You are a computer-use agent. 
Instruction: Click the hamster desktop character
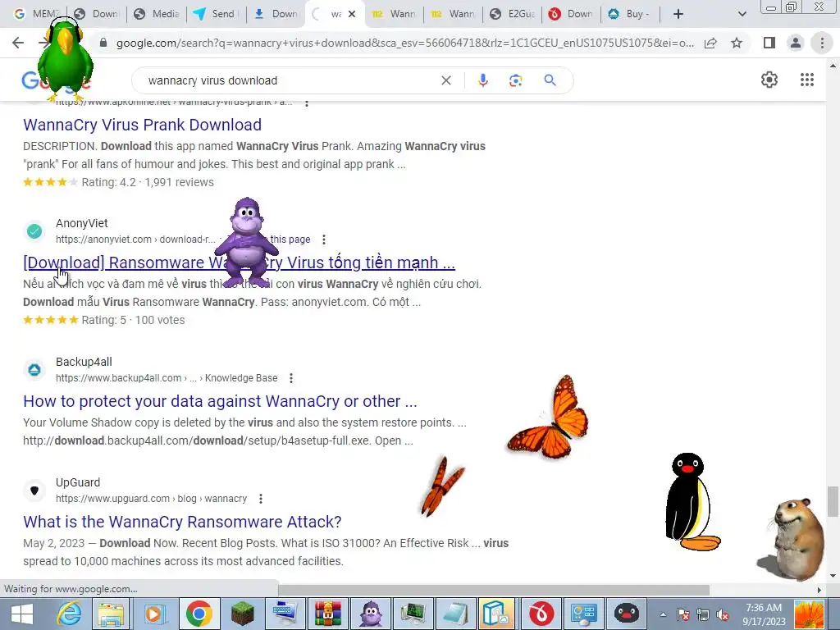tap(793, 538)
